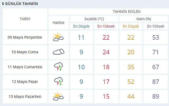Select the 12 Mayıs Pazar date cell

click(25, 82)
